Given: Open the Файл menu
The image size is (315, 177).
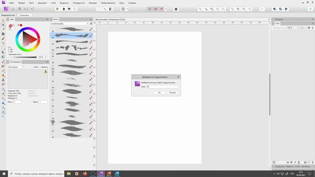Looking at the screenshot, I should point(12,3).
